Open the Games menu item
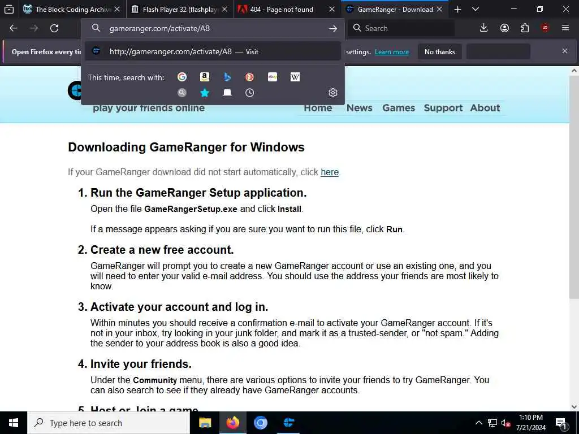Viewport: 579px width, 434px height. (x=399, y=108)
